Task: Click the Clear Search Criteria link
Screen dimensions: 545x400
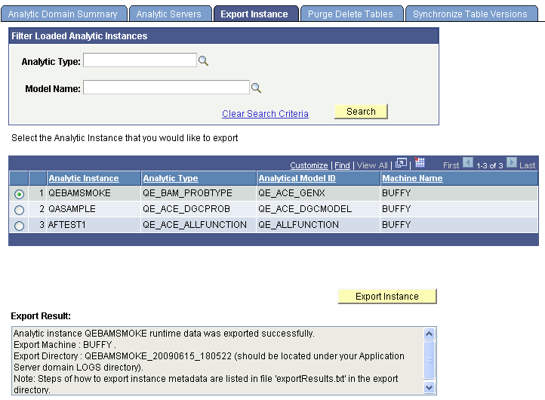Action: point(265,114)
